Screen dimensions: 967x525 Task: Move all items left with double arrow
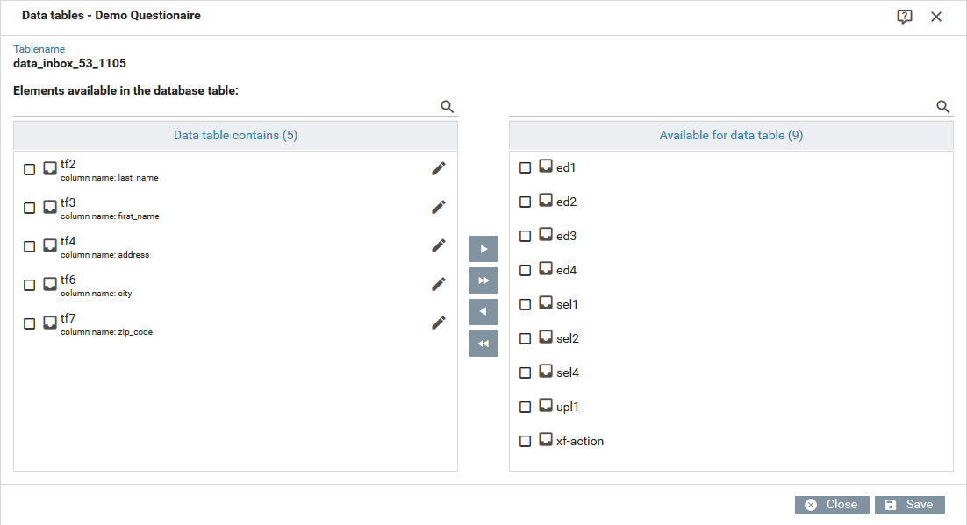[483, 344]
